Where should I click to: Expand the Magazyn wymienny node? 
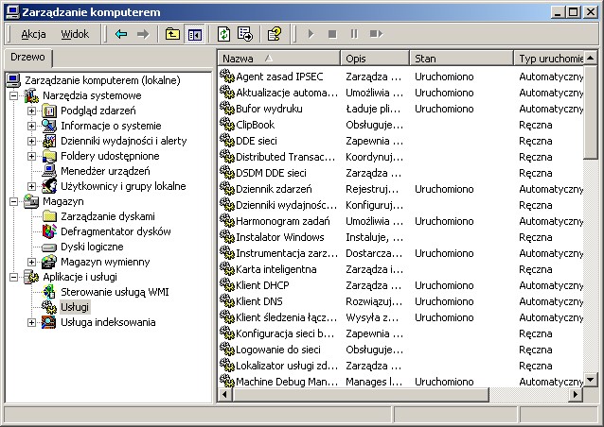tap(31, 262)
